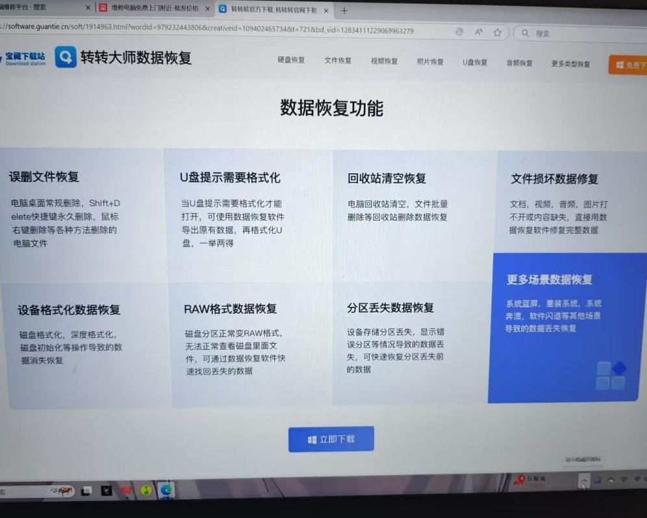This screenshot has height=518, width=647.
Task: Select the 更多场景数据恢复 blue card
Action: coord(565,328)
